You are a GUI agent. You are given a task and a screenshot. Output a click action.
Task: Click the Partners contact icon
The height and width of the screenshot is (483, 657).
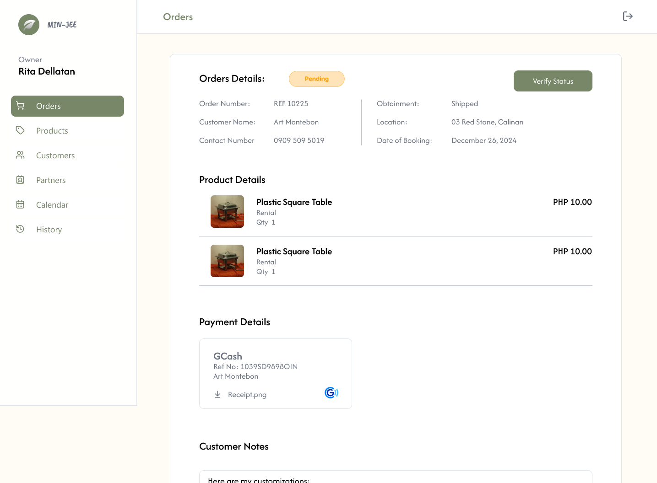(20, 180)
